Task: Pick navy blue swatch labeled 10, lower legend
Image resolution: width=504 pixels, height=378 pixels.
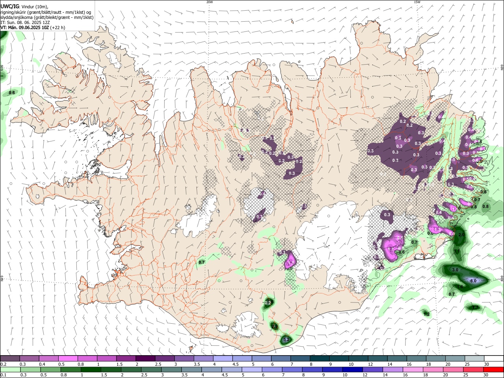Action: 352,369
